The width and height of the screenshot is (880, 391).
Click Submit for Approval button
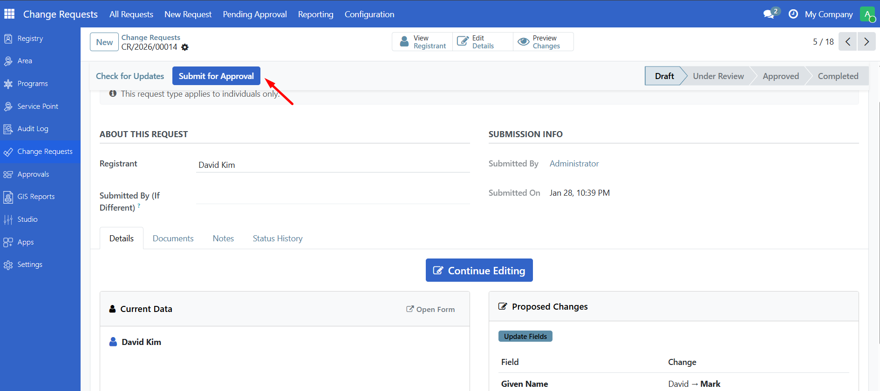pos(216,76)
